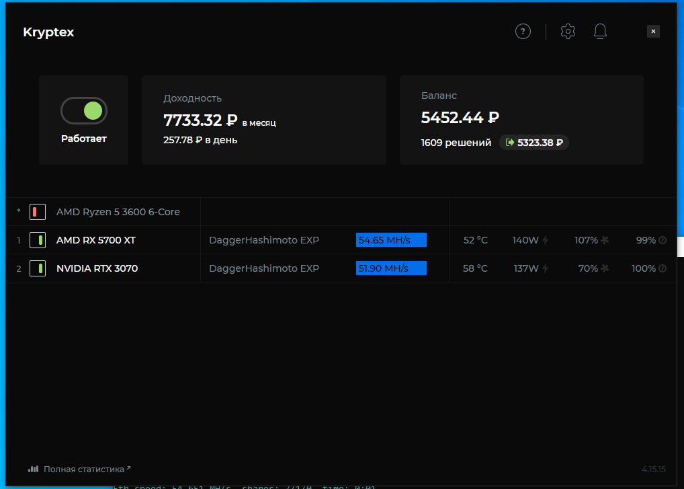Viewport: 684px width, 489px height.
Task: Click the load gauge icon next to 100%
Action: point(662,268)
